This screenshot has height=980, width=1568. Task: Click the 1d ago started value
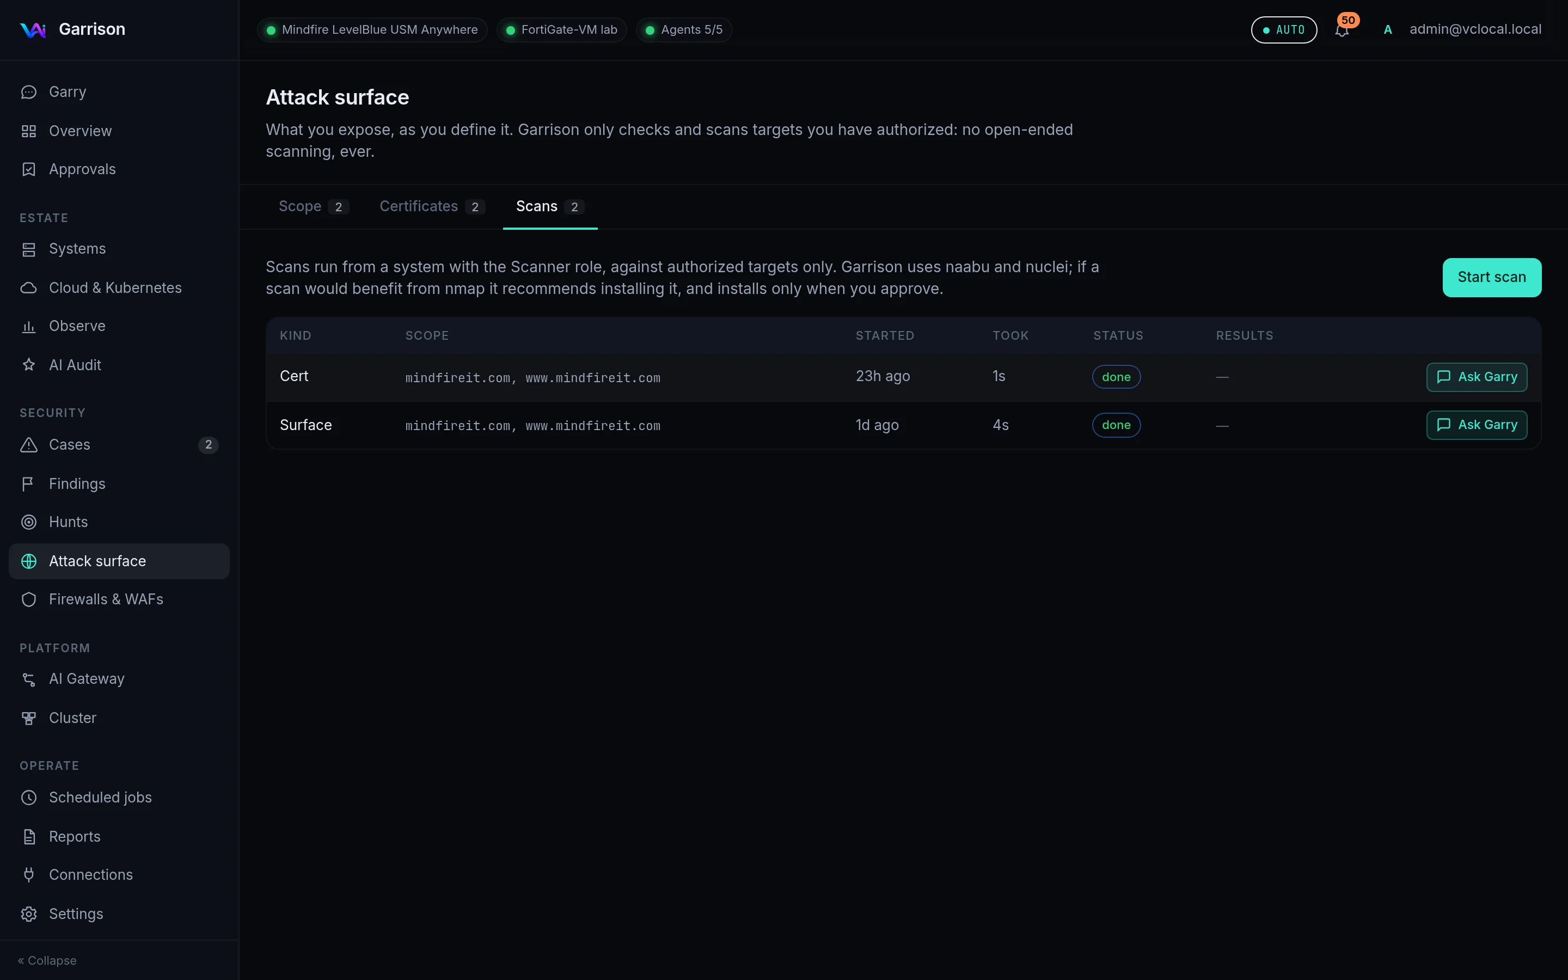pos(877,425)
